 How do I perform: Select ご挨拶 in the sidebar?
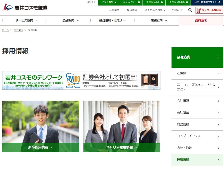197,73
